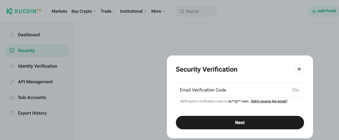Go to Identity Verification in sidebar
The width and height of the screenshot is (339, 140).
click(x=37, y=66)
